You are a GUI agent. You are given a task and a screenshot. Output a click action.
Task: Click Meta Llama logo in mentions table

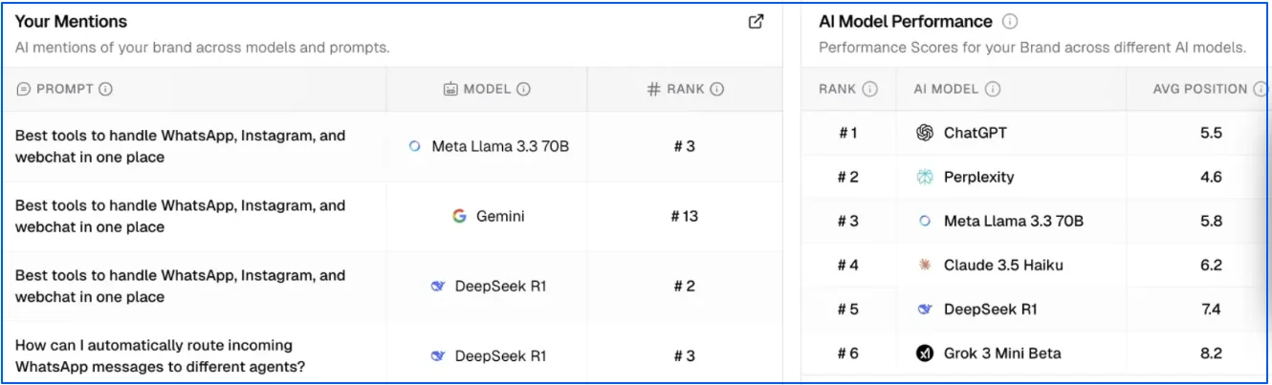coord(414,146)
